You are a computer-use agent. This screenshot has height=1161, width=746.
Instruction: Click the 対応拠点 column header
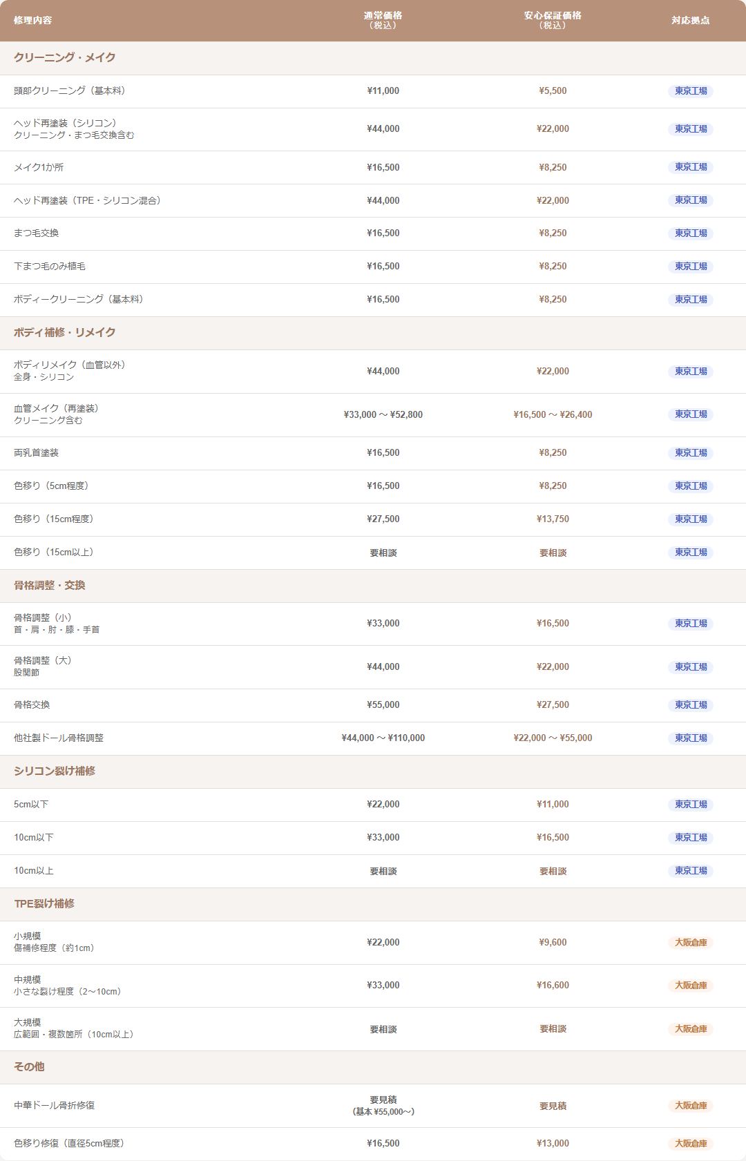[691, 21]
